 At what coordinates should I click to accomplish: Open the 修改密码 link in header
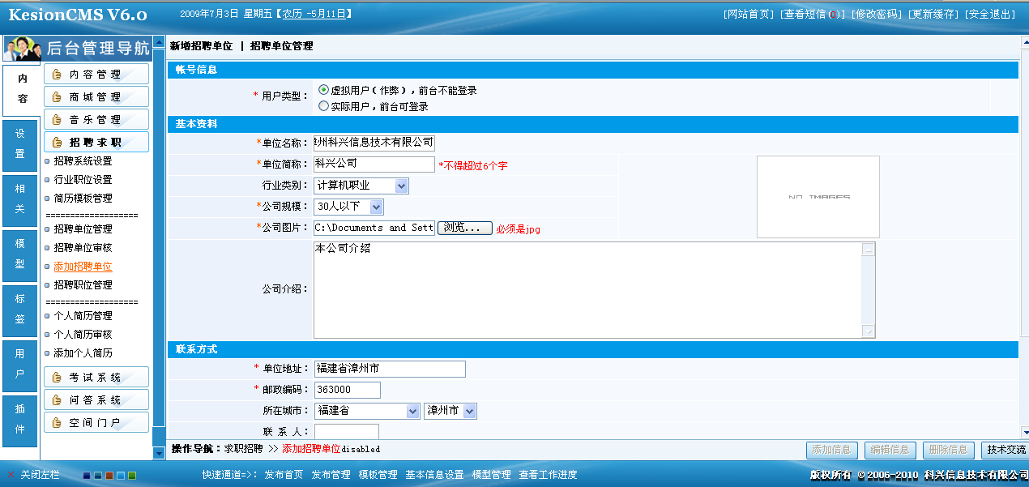[x=876, y=15]
